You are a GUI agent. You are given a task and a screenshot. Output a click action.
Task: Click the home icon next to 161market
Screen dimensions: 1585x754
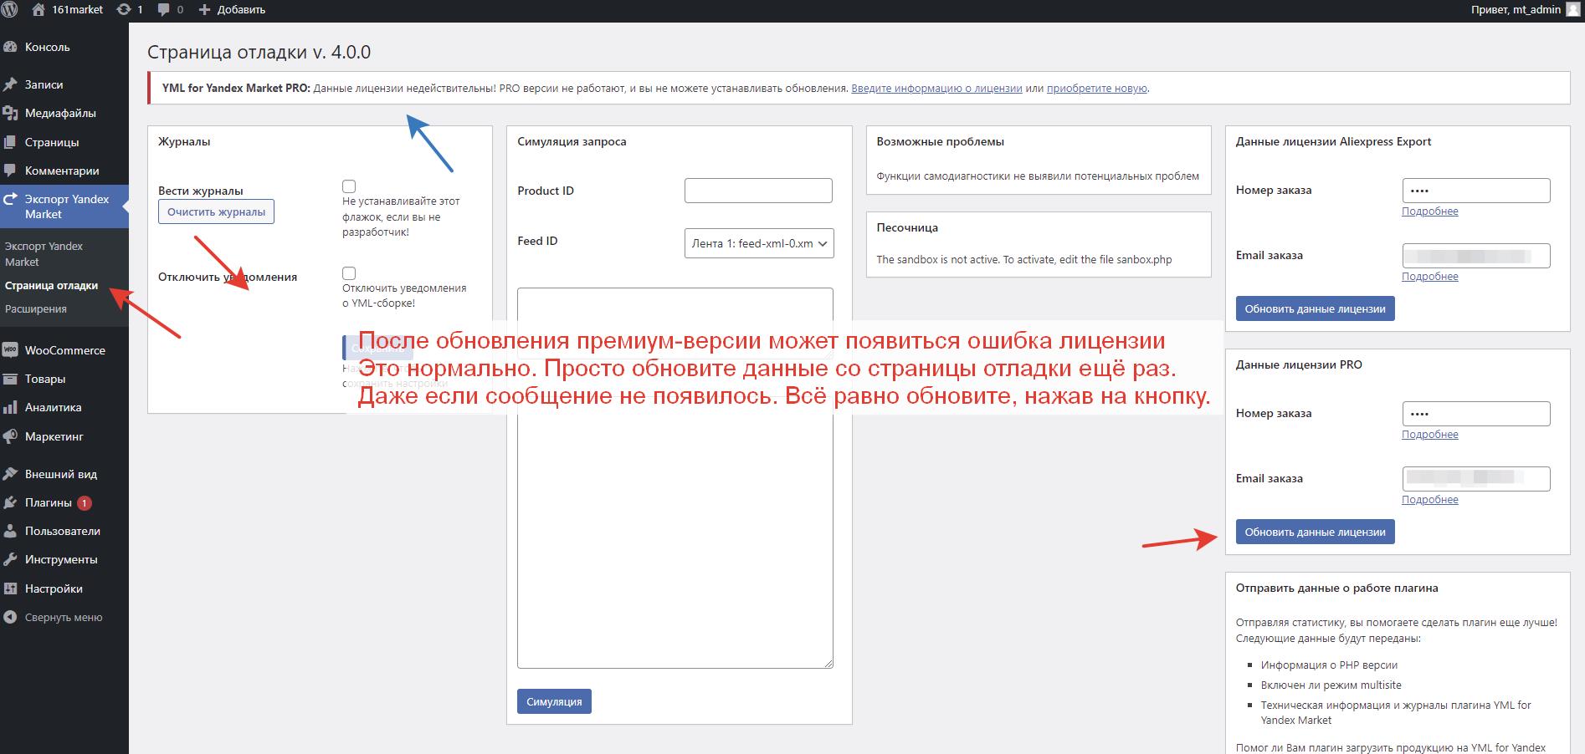coord(38,9)
